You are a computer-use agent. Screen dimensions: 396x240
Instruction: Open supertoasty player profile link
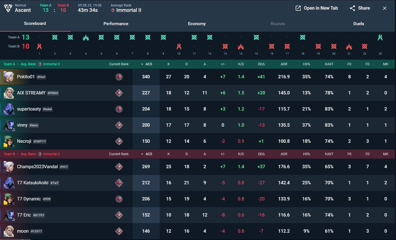pyautogui.click(x=29, y=109)
